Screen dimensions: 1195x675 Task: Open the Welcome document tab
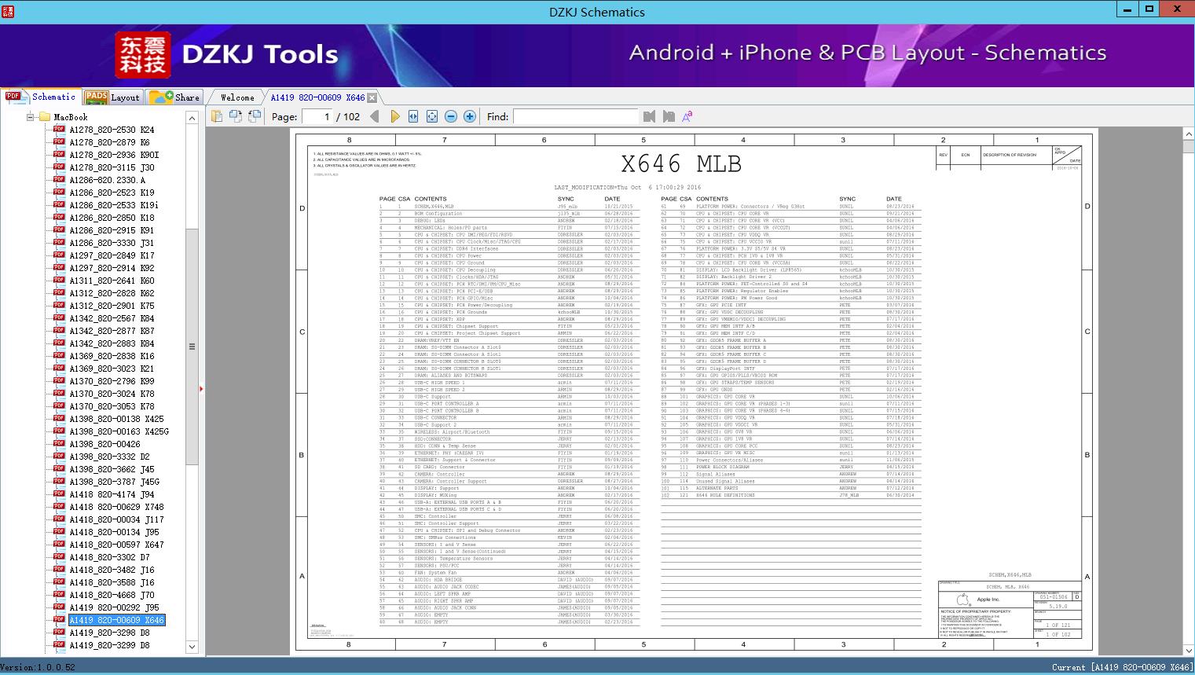[x=237, y=97]
